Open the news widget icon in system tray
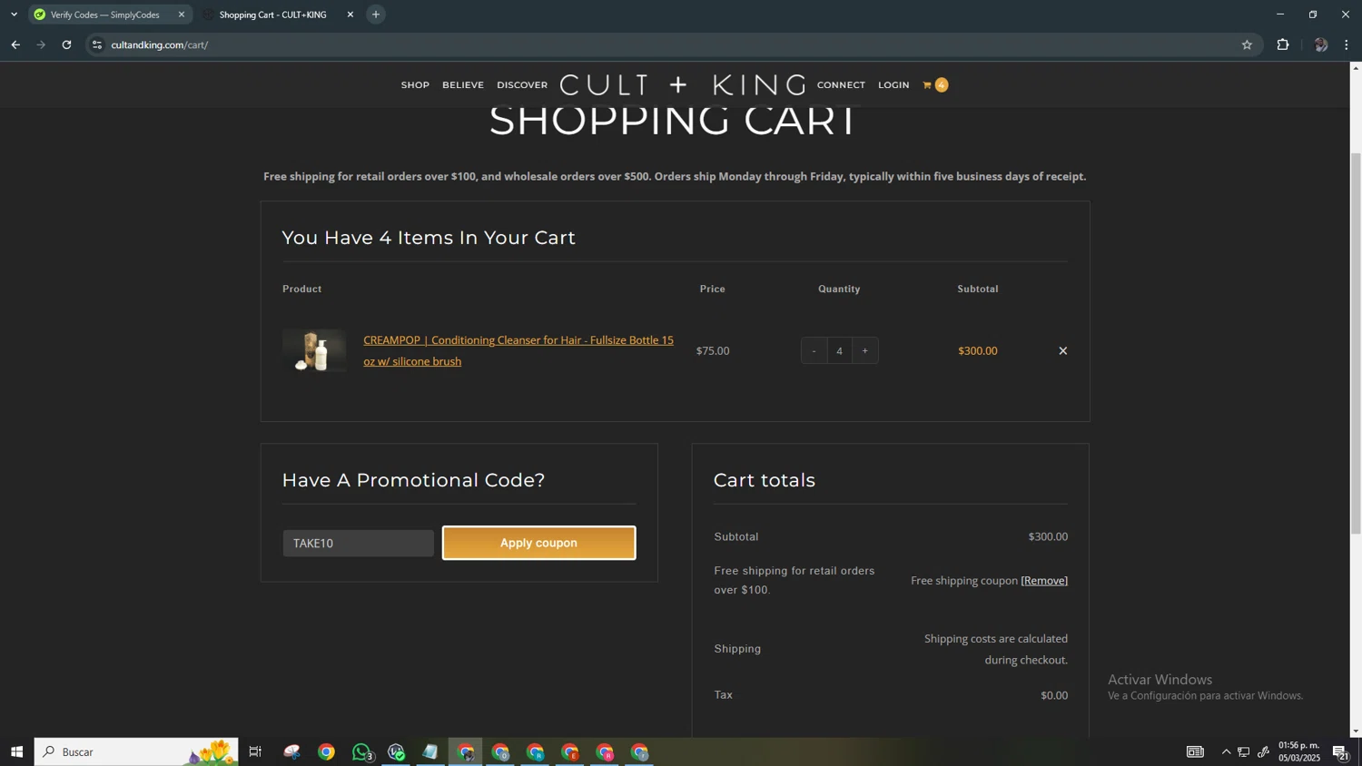The width and height of the screenshot is (1362, 766). point(1195,751)
